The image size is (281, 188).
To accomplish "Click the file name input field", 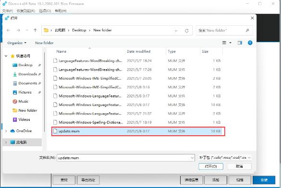I will 125,158.
